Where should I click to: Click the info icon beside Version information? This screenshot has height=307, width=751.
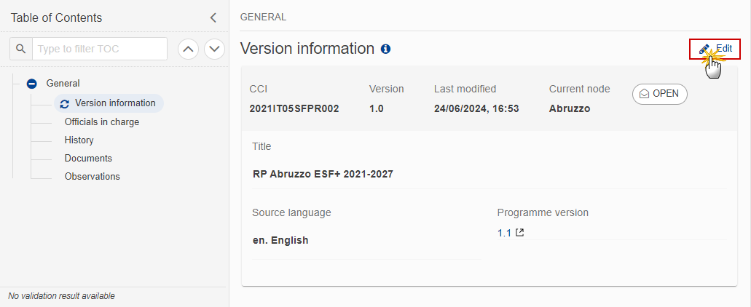(x=385, y=49)
